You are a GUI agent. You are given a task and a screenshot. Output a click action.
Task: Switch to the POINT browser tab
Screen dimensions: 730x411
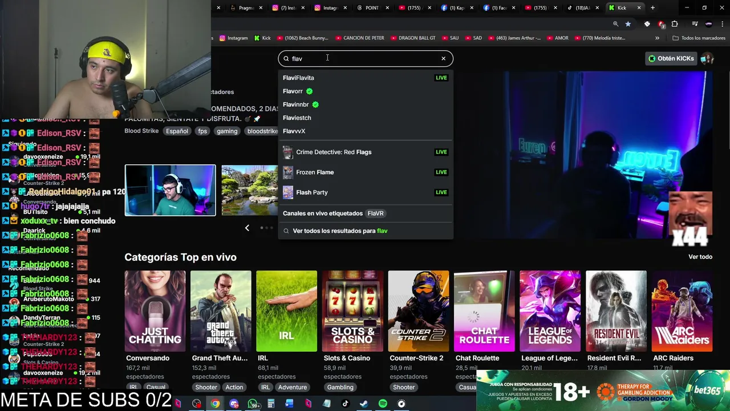pos(372,8)
